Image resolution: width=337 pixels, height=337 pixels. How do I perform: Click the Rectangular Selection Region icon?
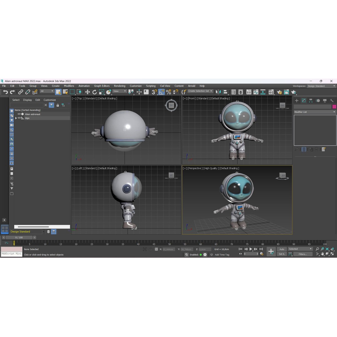pyautogui.click(x=72, y=92)
